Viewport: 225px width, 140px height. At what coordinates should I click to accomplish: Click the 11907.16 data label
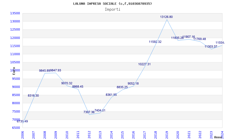189,37
